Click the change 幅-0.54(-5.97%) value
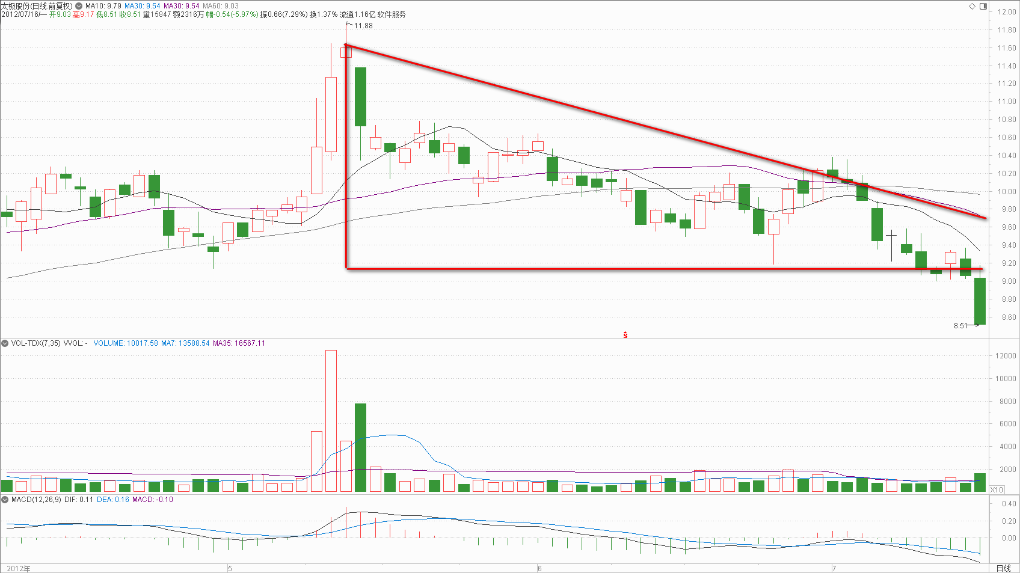Screen dimensions: 1020x573 pyautogui.click(x=232, y=14)
